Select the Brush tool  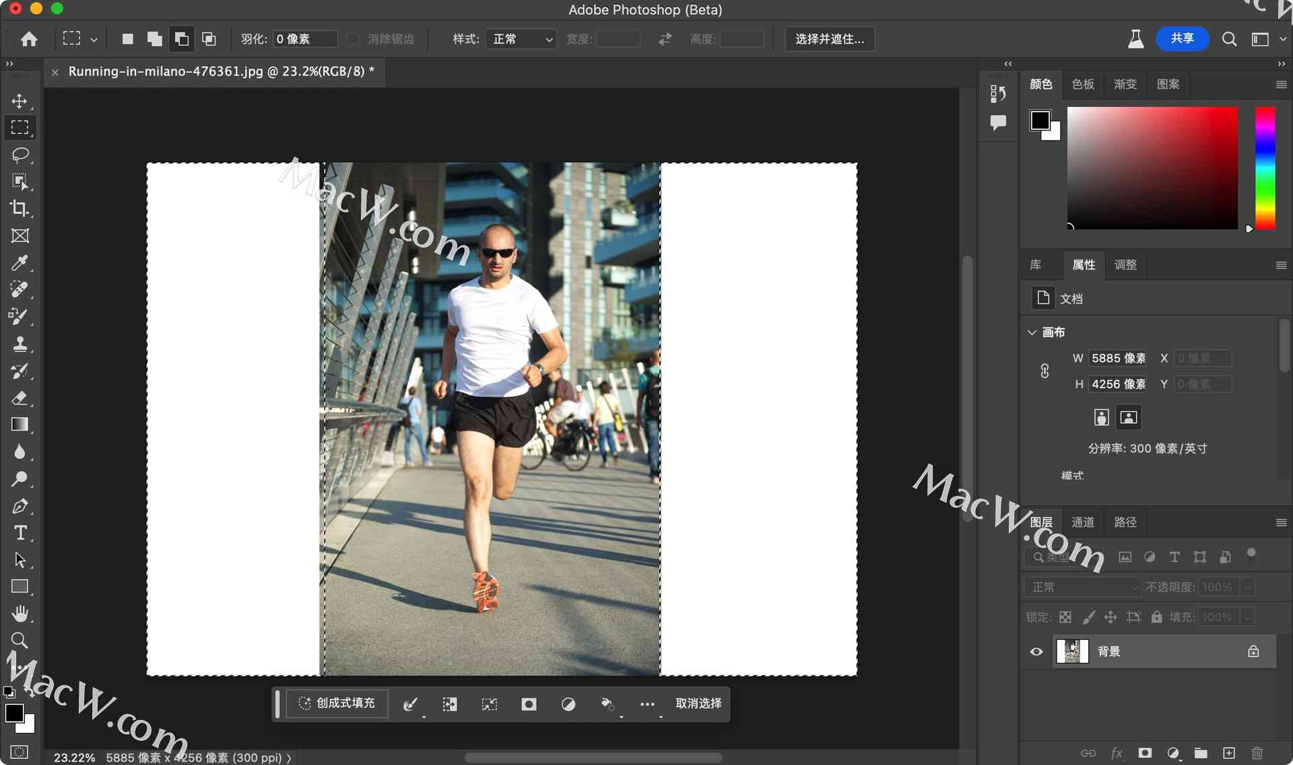coord(20,316)
